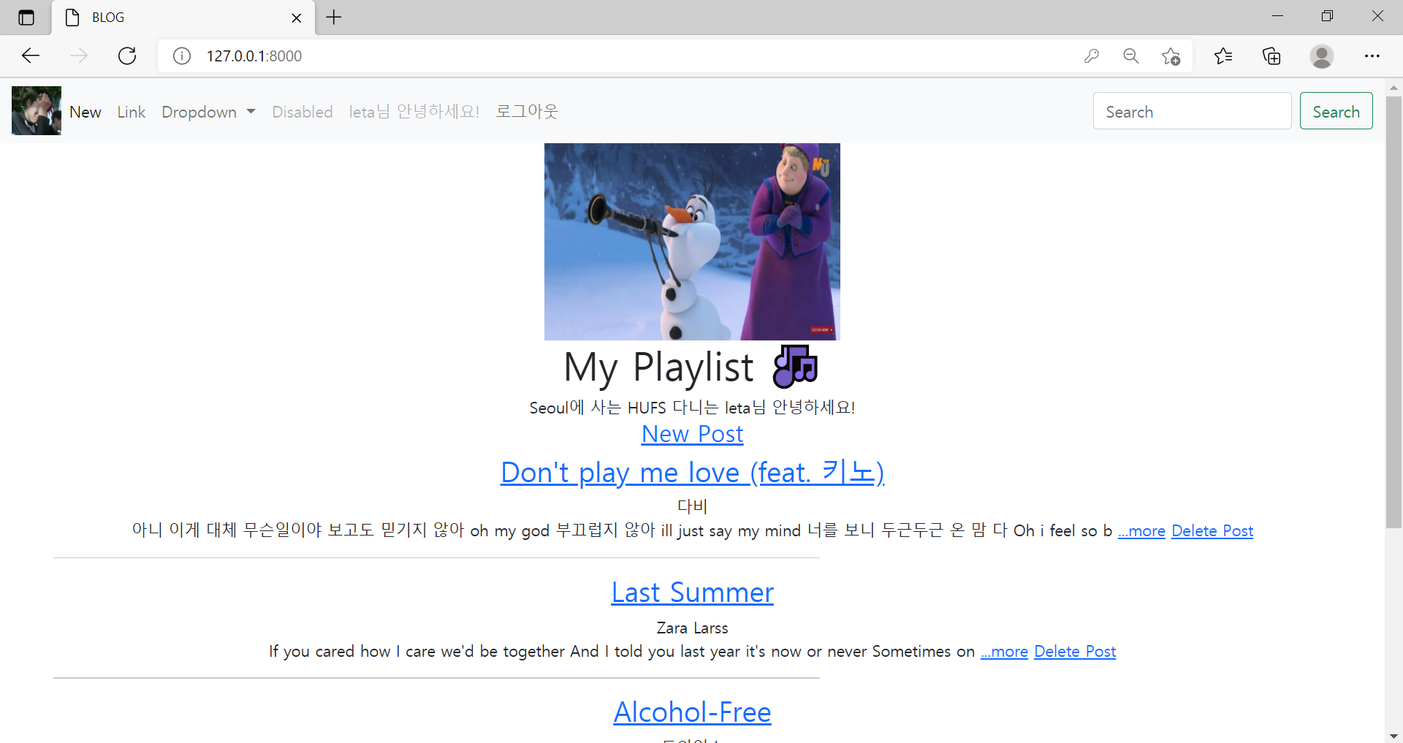The image size is (1403, 743).
Task: Click the navbar brand logo image
Action: [x=37, y=111]
